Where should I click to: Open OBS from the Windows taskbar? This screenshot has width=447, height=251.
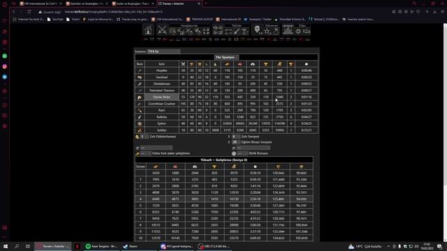(x=214, y=246)
